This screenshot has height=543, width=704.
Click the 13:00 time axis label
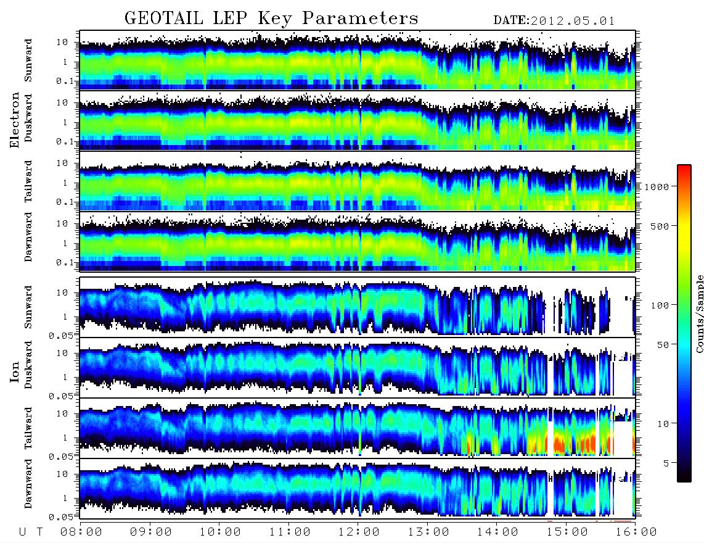(428, 532)
